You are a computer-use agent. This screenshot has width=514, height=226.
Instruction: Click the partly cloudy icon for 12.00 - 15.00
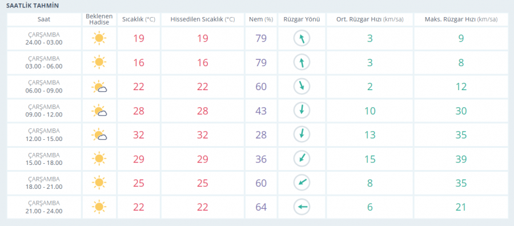[x=99, y=135]
